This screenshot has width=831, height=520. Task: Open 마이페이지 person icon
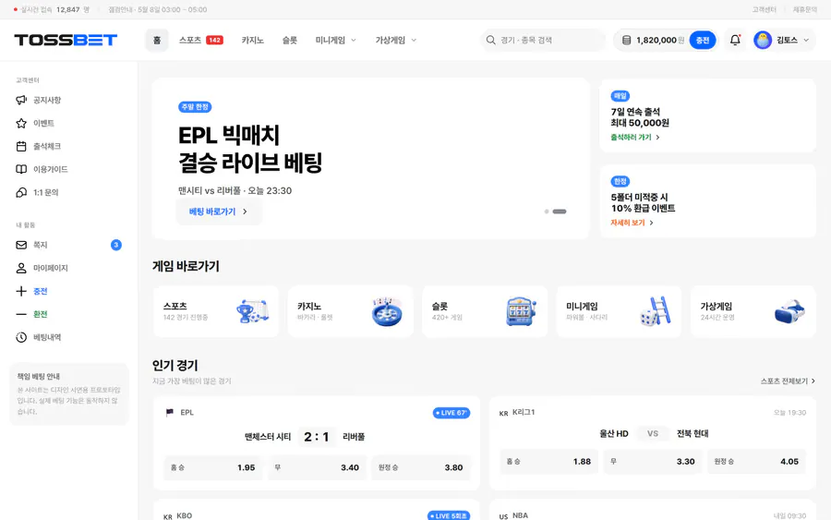pos(21,268)
